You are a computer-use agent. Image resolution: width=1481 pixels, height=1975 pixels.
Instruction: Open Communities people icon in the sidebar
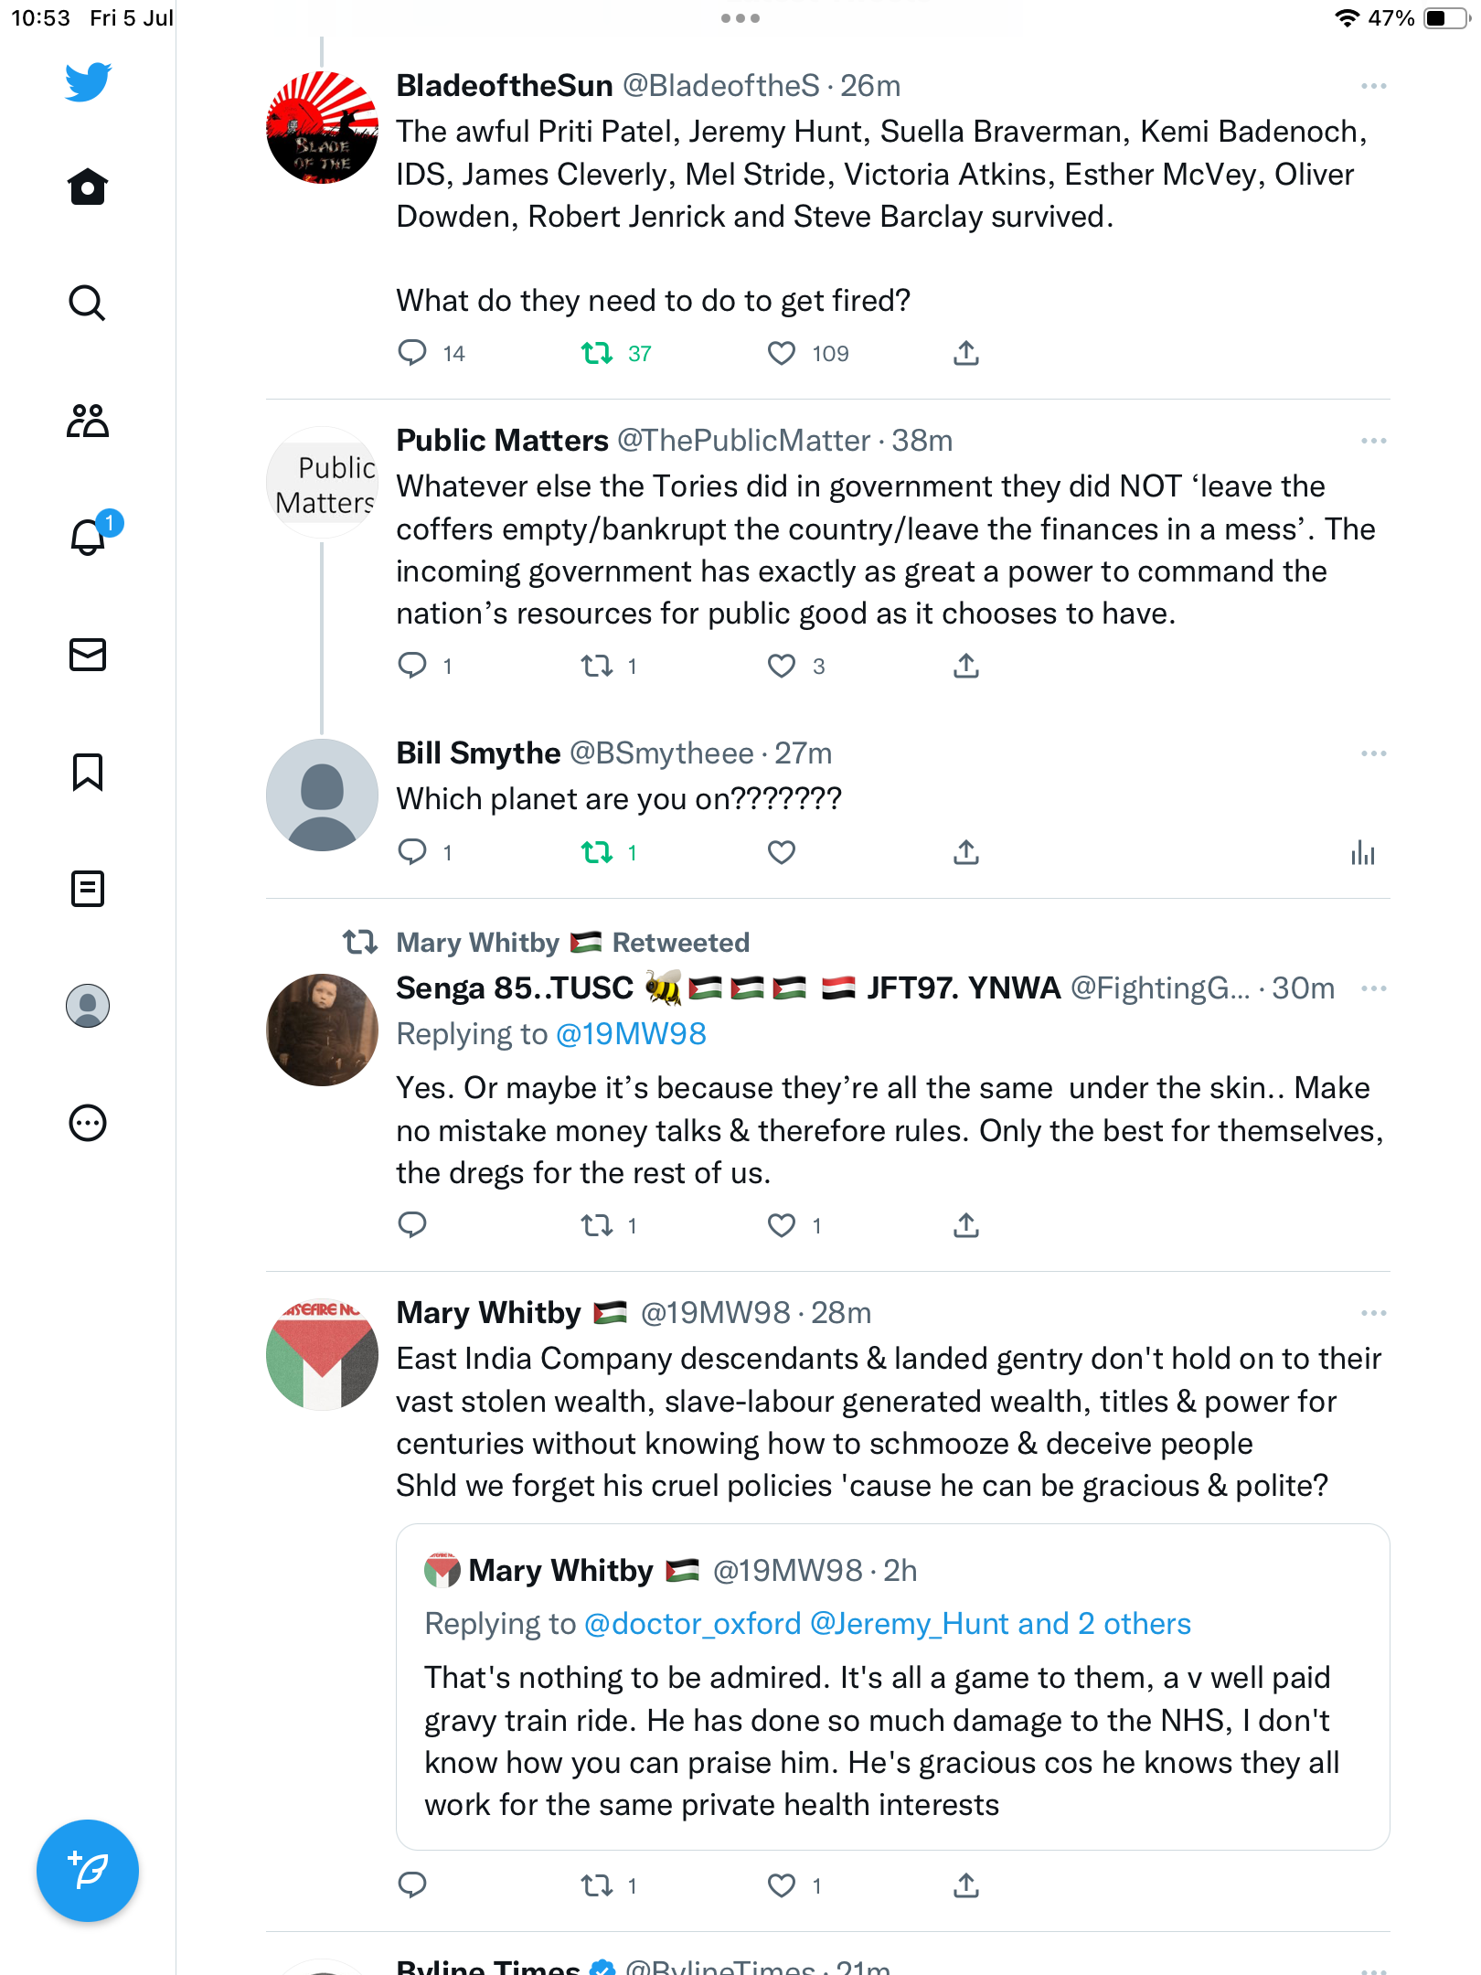[x=88, y=421]
